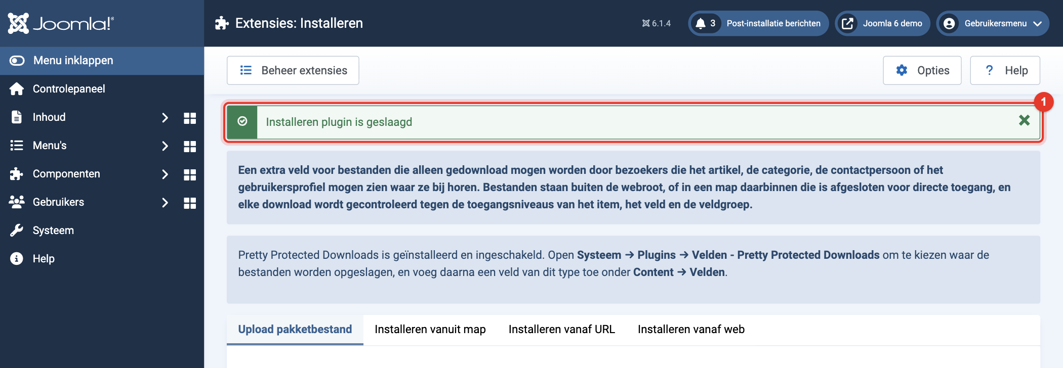Click 'Installeren plugin is geslaagd' text

click(339, 122)
